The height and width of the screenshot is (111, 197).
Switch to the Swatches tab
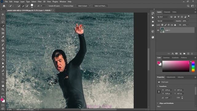[x=166, y=58]
